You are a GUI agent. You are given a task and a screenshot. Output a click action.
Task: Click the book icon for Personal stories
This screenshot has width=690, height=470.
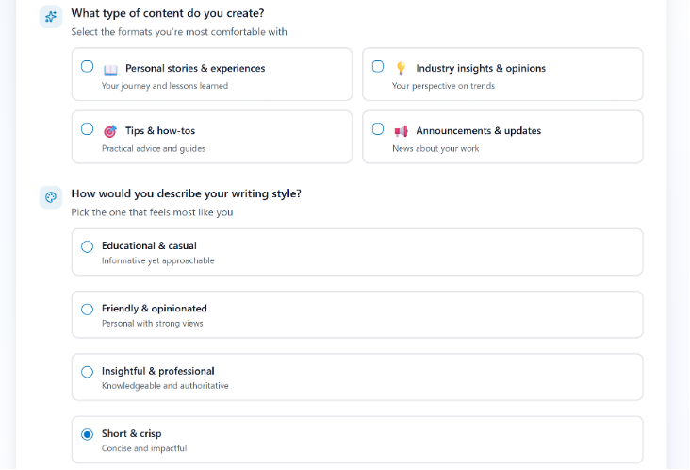tap(110, 69)
